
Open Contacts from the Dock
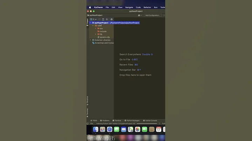coord(152,129)
